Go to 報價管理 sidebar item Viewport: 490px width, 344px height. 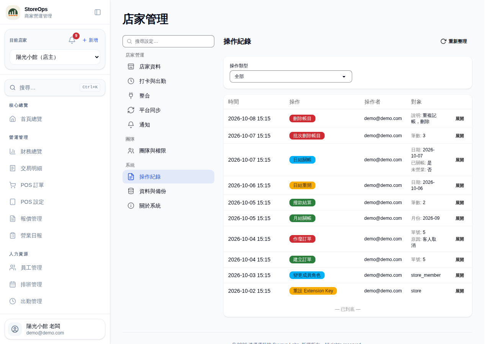tap(55, 219)
